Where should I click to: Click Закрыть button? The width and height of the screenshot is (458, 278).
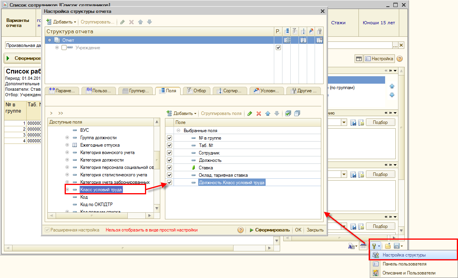315,230
